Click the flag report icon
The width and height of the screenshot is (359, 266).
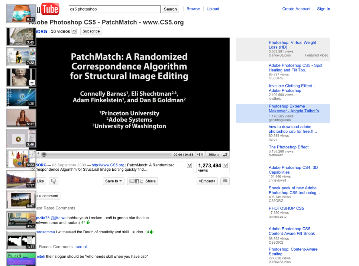225,181
